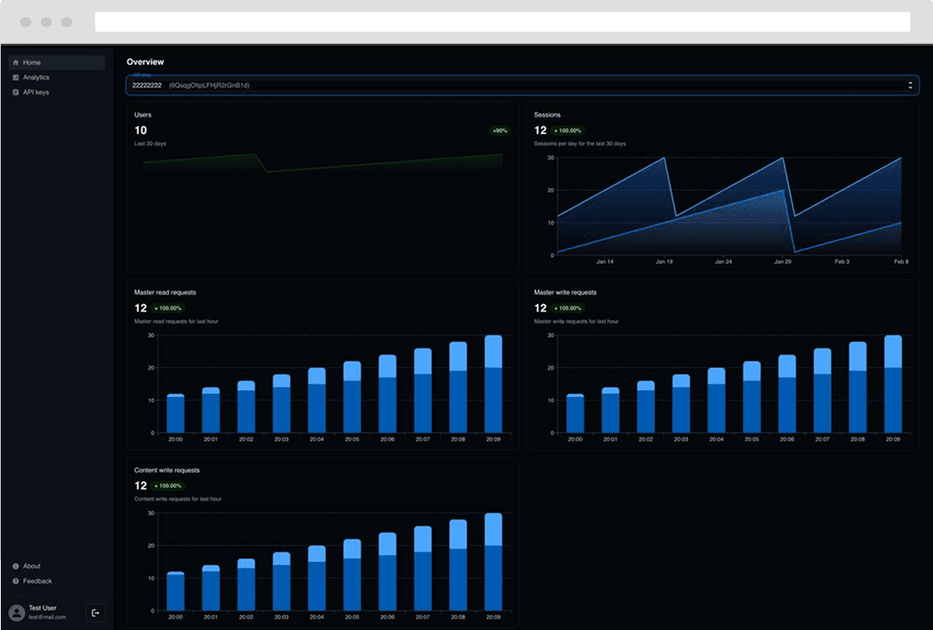Viewport: 933px width, 630px height.
Task: Click the 20:09 bar in Master read requests
Action: click(494, 384)
